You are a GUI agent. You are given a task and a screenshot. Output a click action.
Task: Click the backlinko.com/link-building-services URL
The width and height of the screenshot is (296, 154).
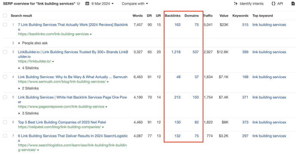tap(53, 34)
